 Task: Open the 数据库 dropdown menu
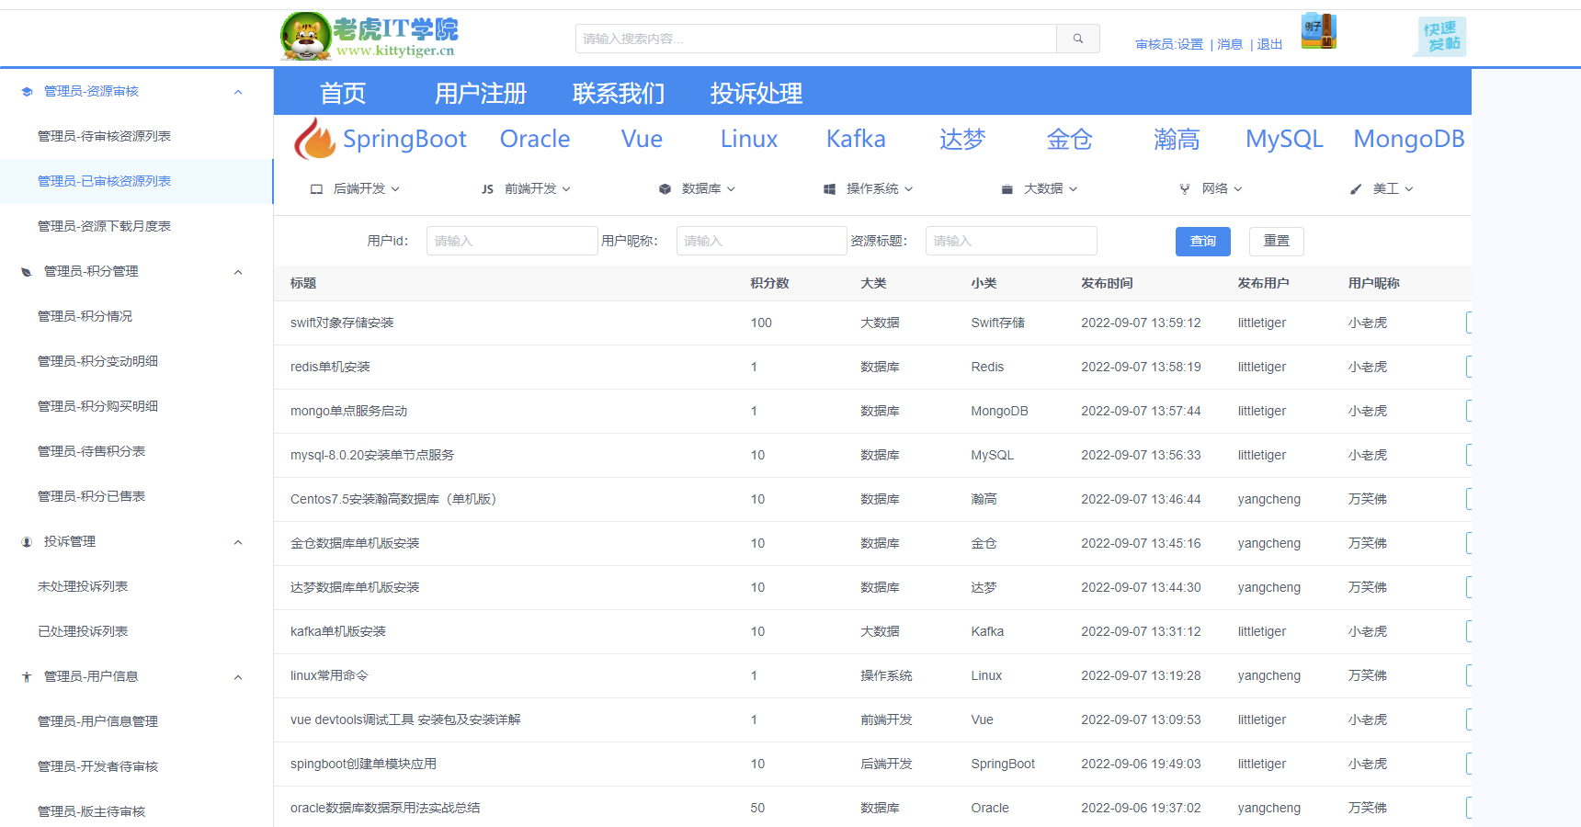[698, 188]
